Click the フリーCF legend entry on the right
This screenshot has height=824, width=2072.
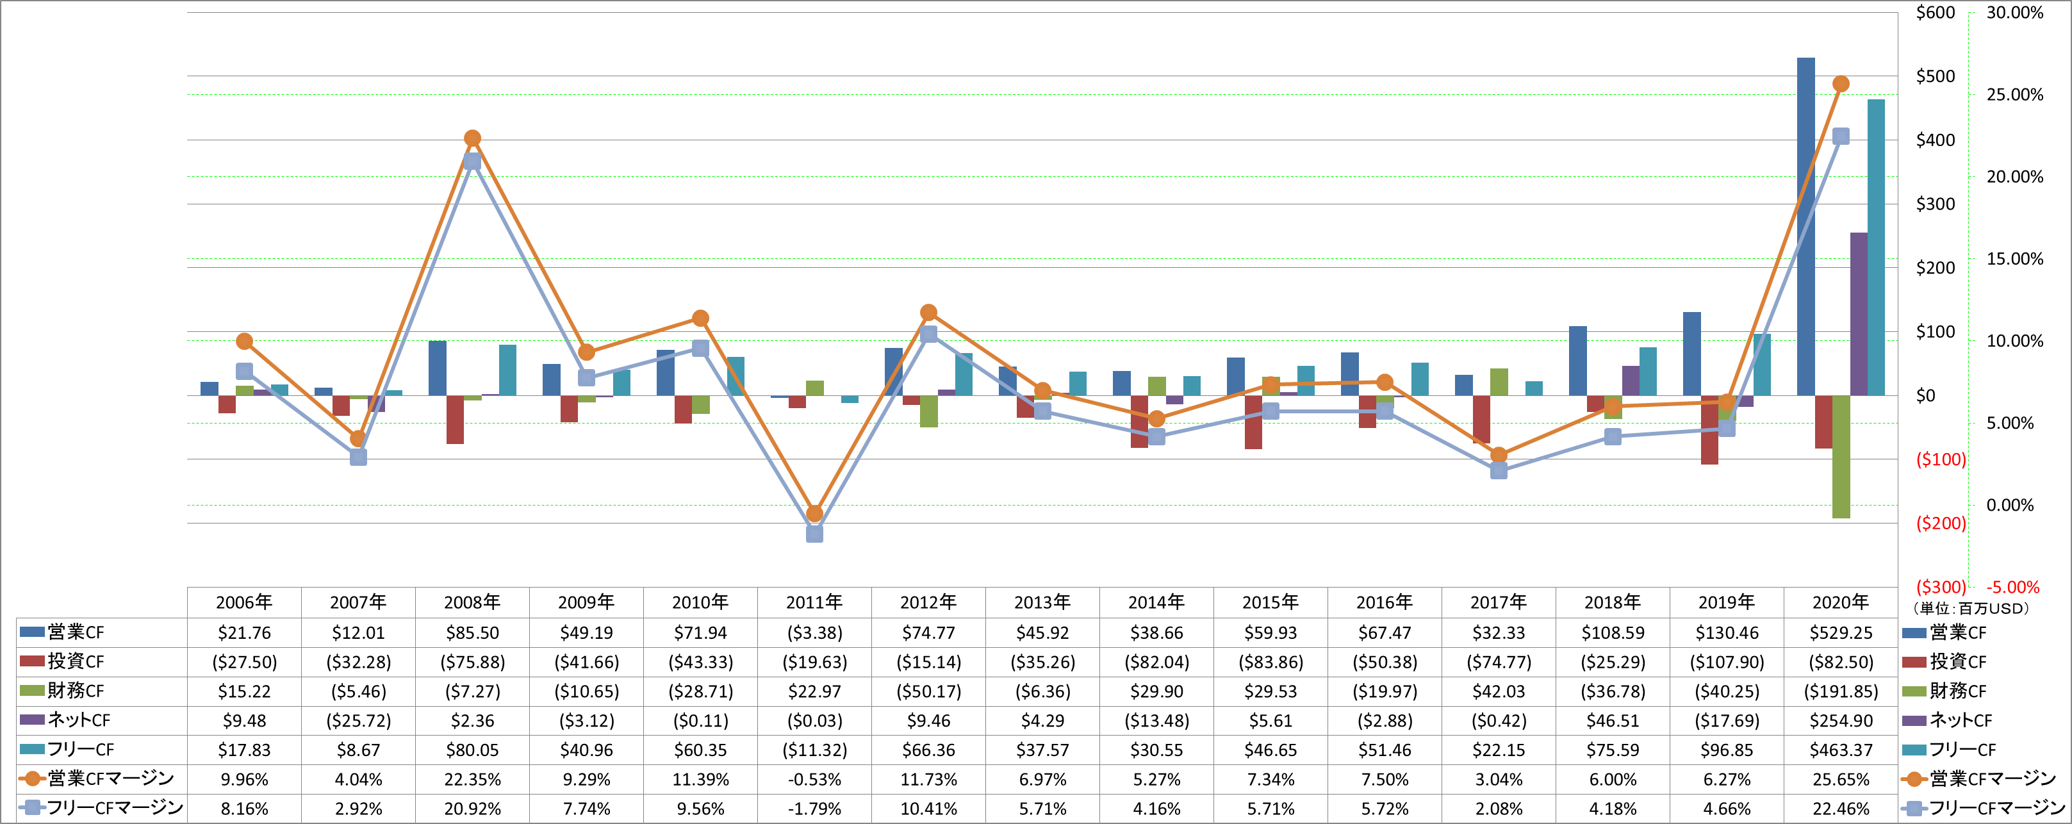[1949, 749]
